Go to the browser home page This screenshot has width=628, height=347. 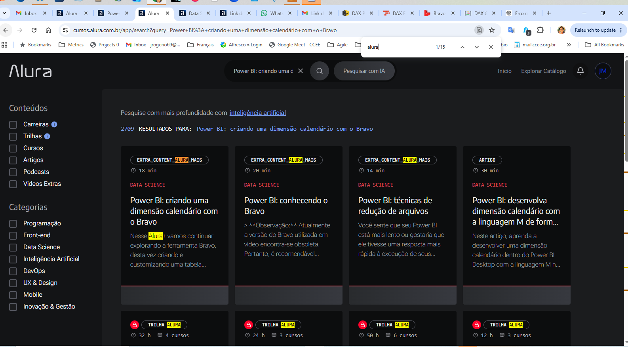(x=48, y=30)
